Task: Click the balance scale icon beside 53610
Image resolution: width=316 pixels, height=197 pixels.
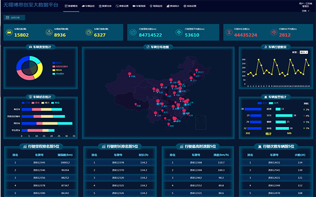Action: [179, 32]
